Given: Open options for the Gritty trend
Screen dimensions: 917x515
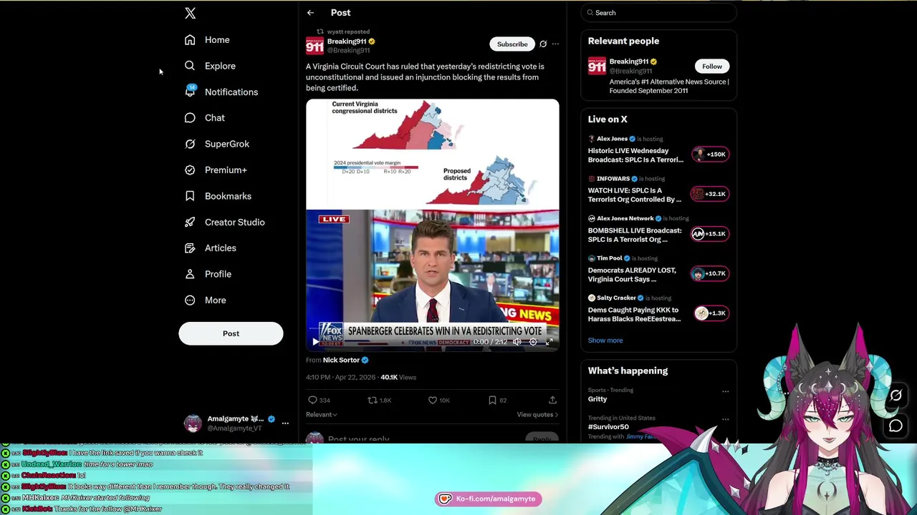Looking at the screenshot, I should click(725, 391).
